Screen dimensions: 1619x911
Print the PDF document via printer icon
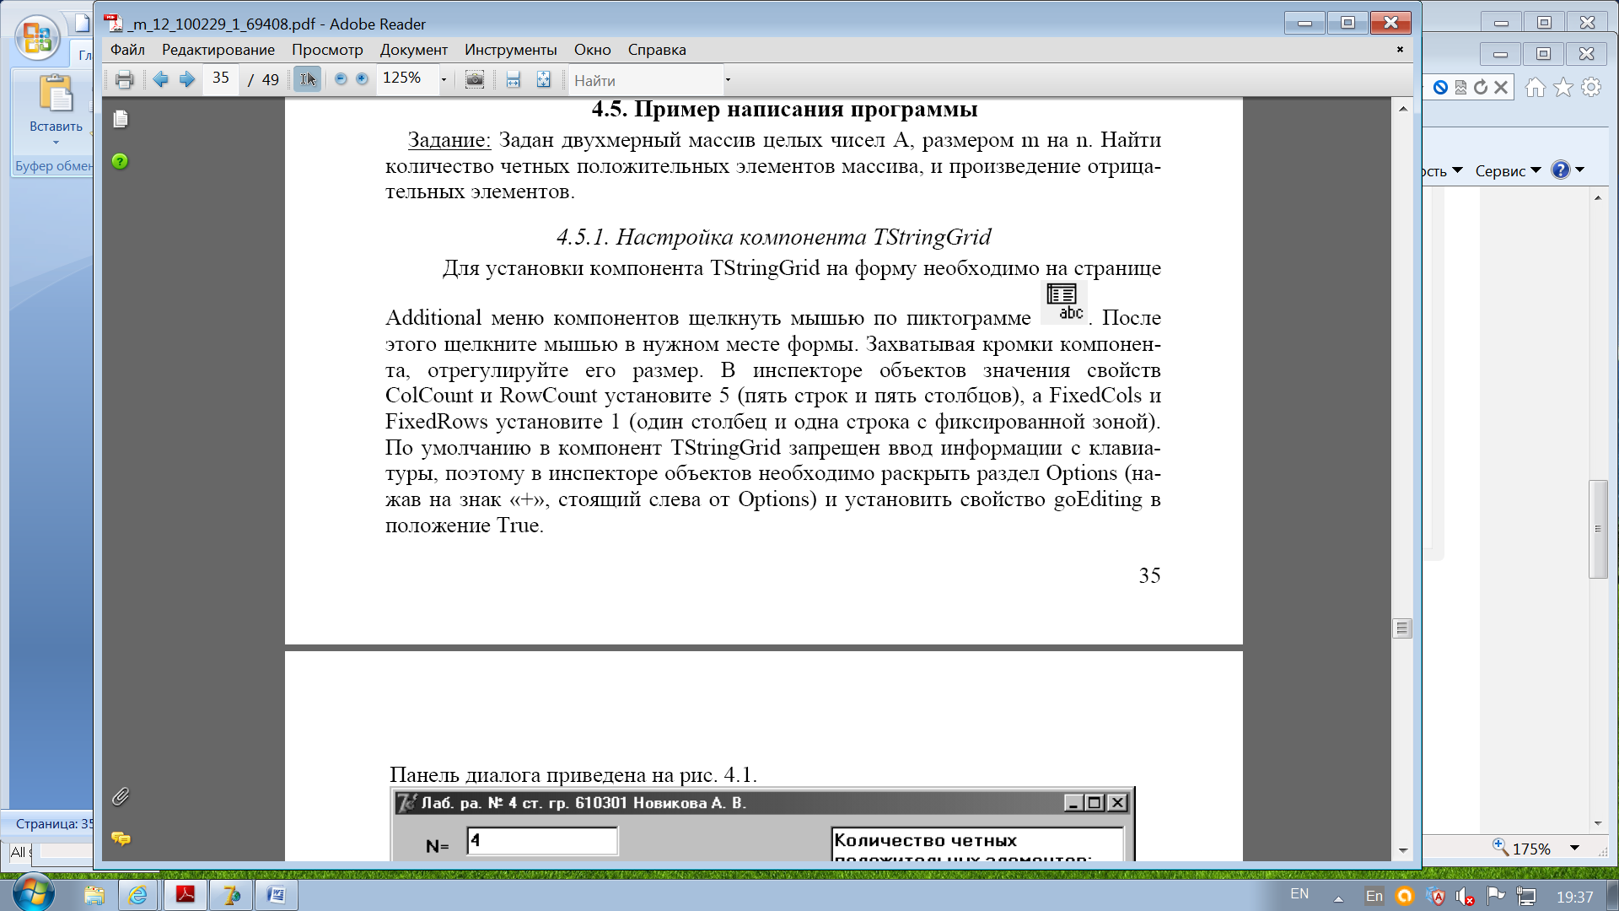[x=124, y=80]
